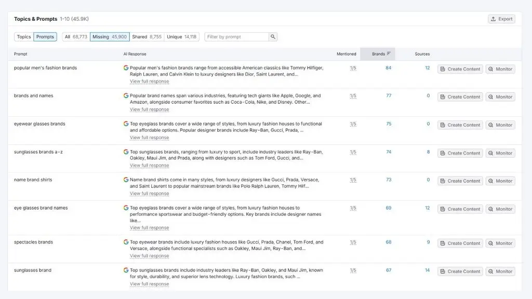The image size is (532, 299).
Task: Monitor the brands and names prompt
Action: click(x=500, y=97)
